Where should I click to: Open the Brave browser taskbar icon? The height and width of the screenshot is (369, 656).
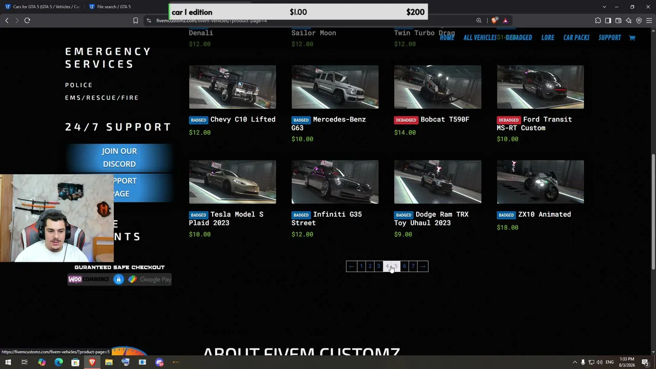pyautogui.click(x=92, y=362)
